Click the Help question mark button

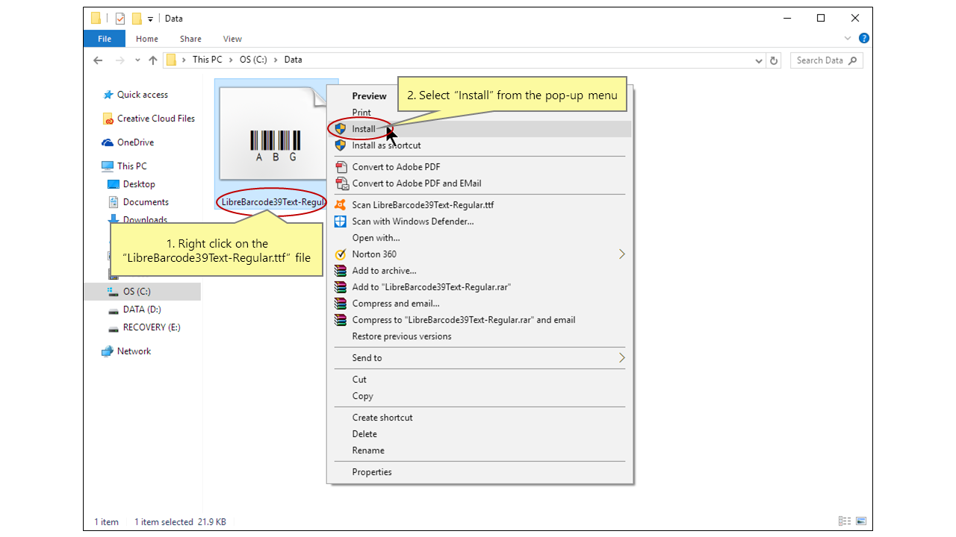click(x=863, y=38)
